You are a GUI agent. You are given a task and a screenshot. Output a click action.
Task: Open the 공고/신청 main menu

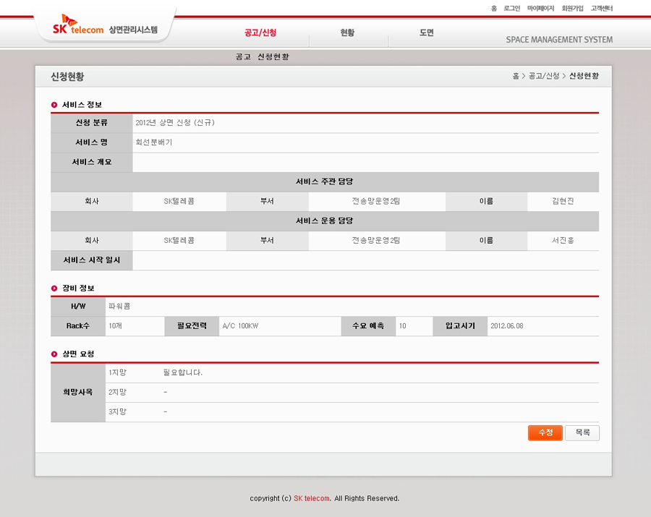(260, 33)
